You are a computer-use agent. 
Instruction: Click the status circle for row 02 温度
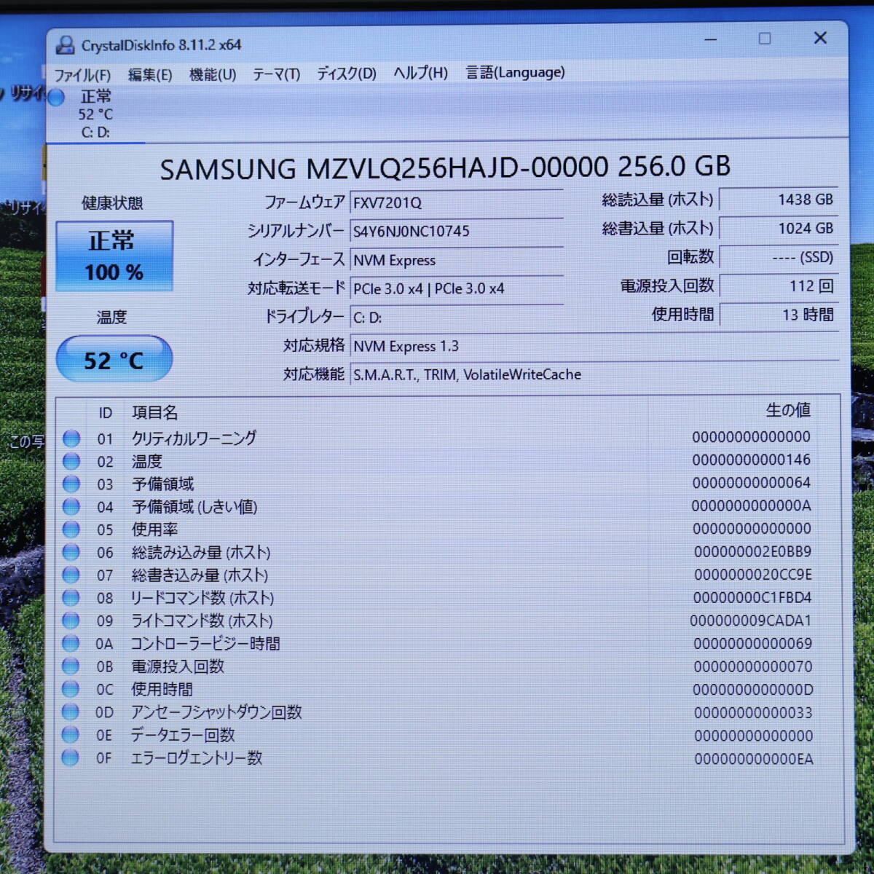pyautogui.click(x=71, y=461)
